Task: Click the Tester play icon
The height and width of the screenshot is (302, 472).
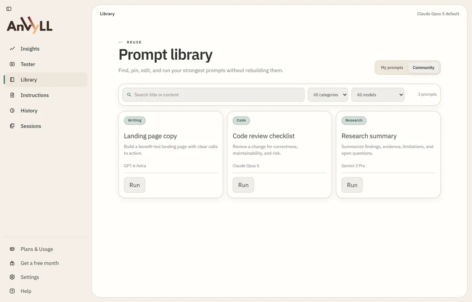Action: tap(12, 64)
